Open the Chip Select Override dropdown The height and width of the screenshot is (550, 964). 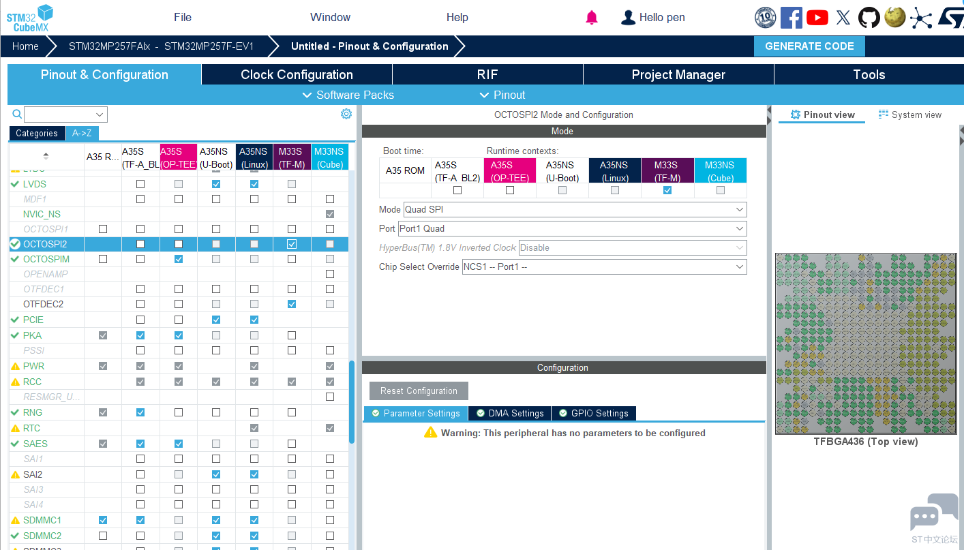(x=604, y=266)
